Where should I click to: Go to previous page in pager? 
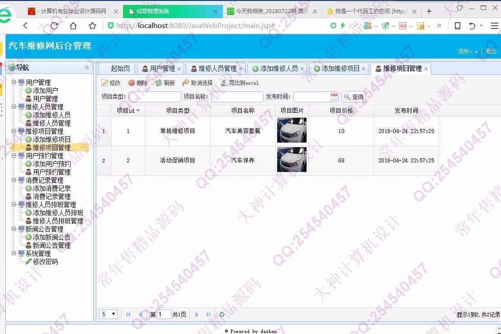(x=140, y=315)
